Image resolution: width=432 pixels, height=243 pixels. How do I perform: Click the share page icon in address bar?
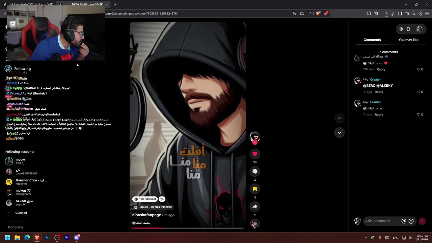[309, 13]
